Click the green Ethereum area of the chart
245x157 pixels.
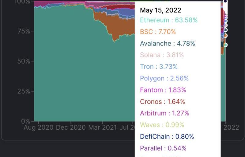[77, 77]
